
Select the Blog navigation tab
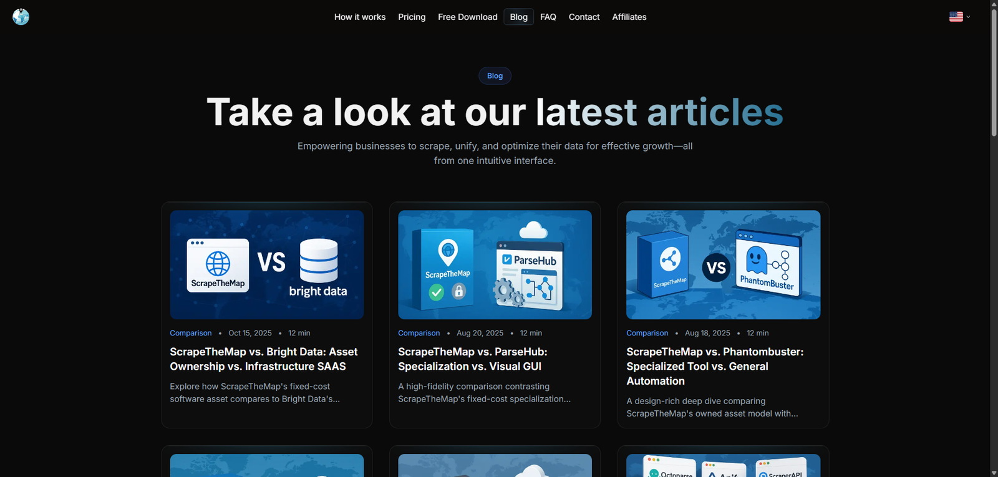point(518,17)
